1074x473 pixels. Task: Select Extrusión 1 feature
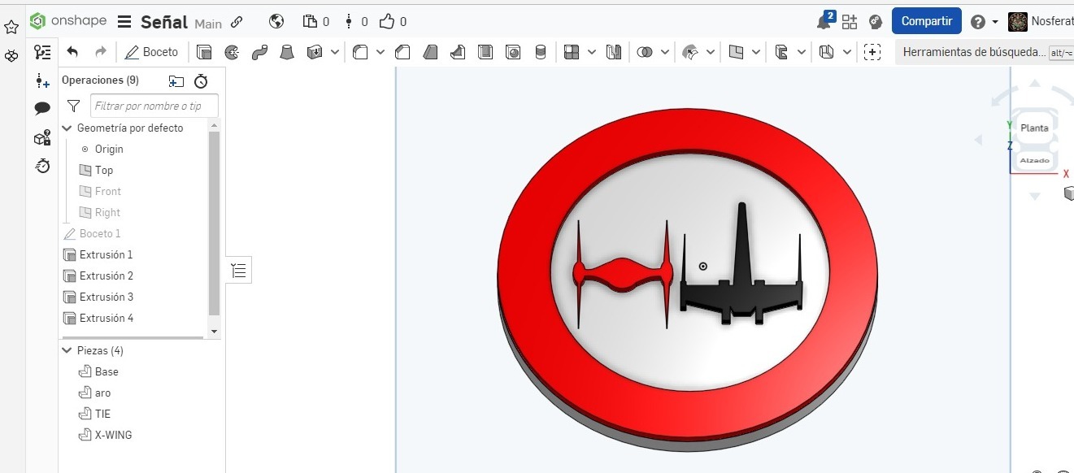pyautogui.click(x=107, y=255)
